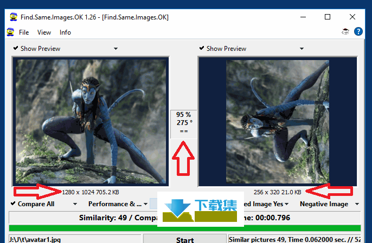Viewport: 372px width, 243px height.
Task: Open the Info menu
Action: coord(65,32)
